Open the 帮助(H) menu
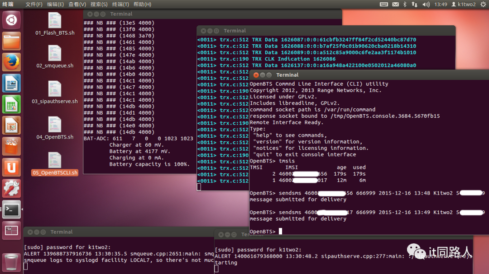 point(142,4)
